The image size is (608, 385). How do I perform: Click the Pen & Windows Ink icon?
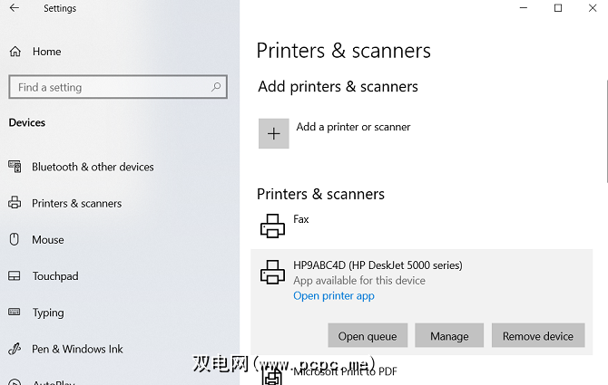pos(15,349)
